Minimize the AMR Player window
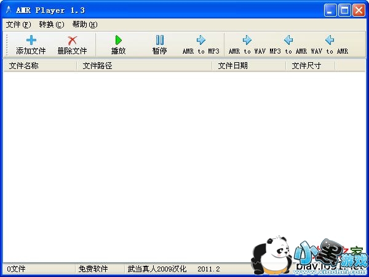Image resolution: width=369 pixels, height=277 pixels. pos(330,10)
